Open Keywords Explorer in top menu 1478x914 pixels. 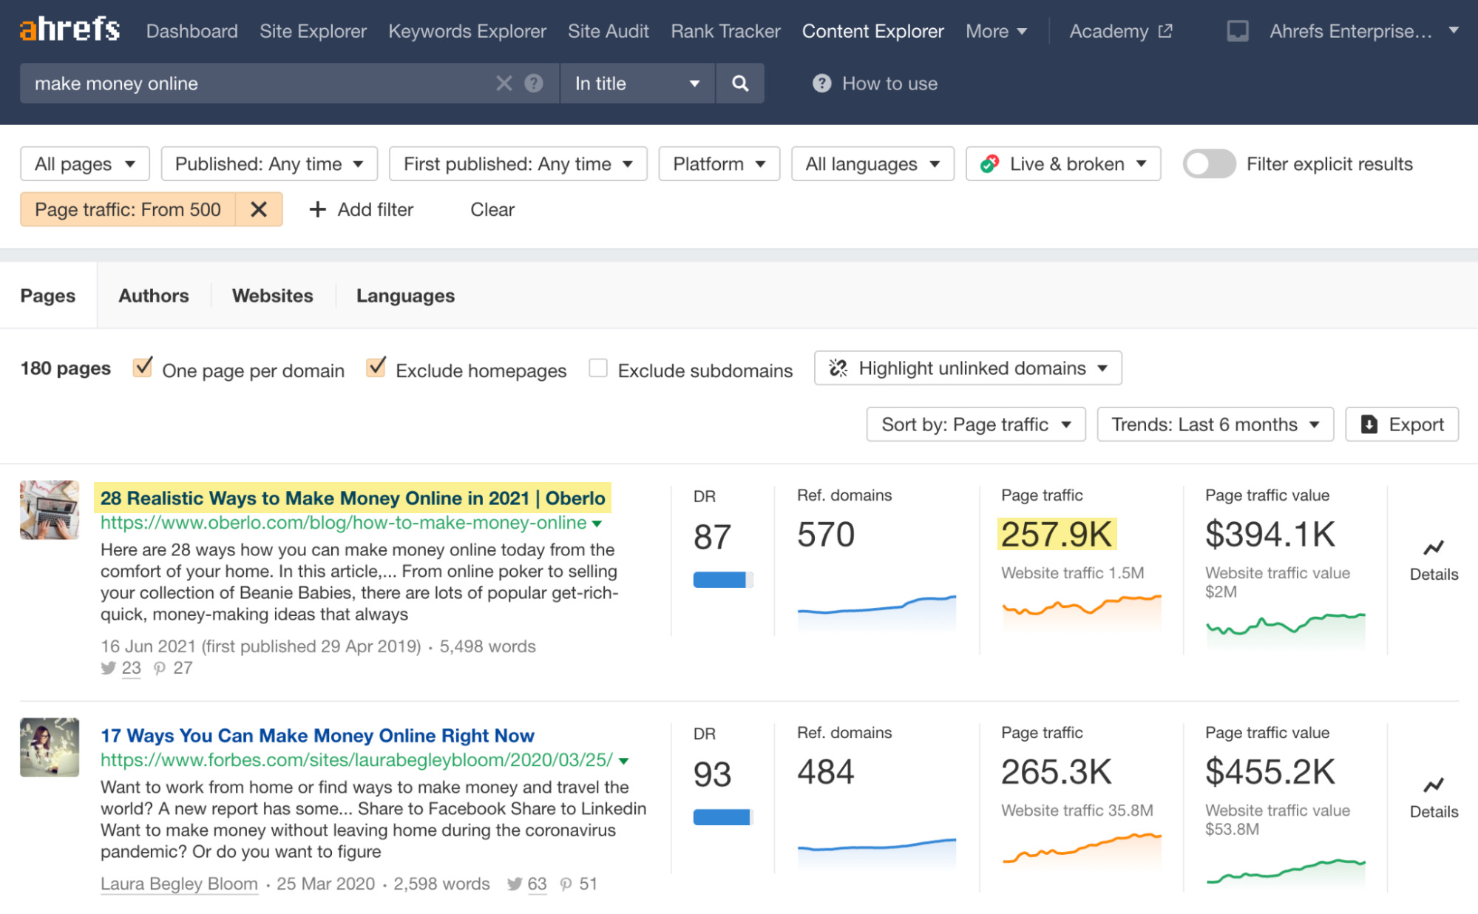[x=467, y=31]
